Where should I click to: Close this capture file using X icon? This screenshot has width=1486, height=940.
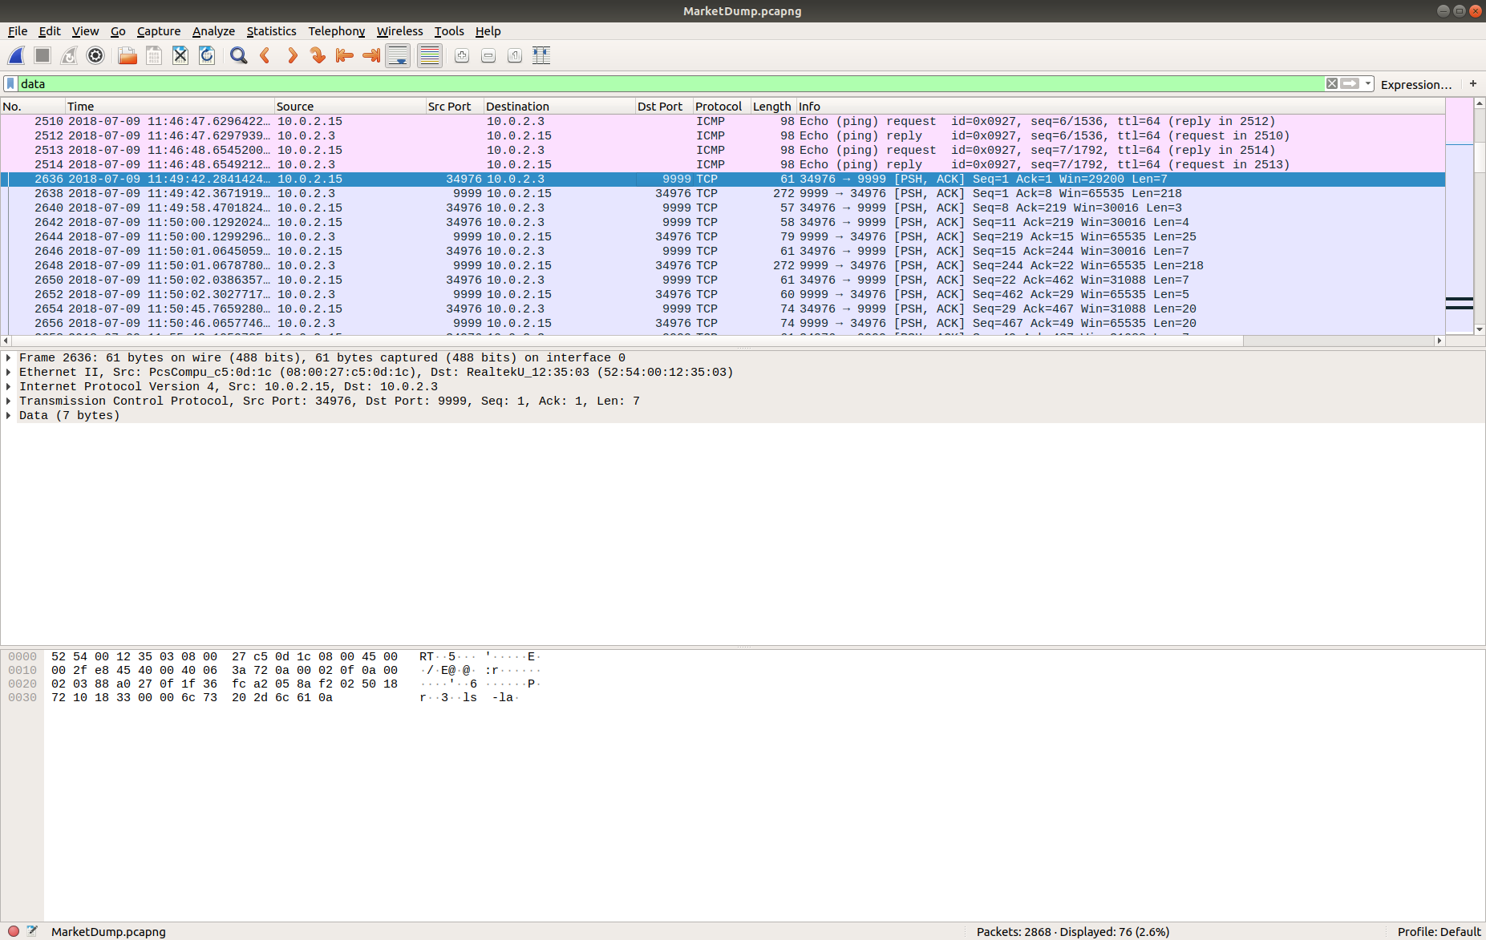point(180,55)
